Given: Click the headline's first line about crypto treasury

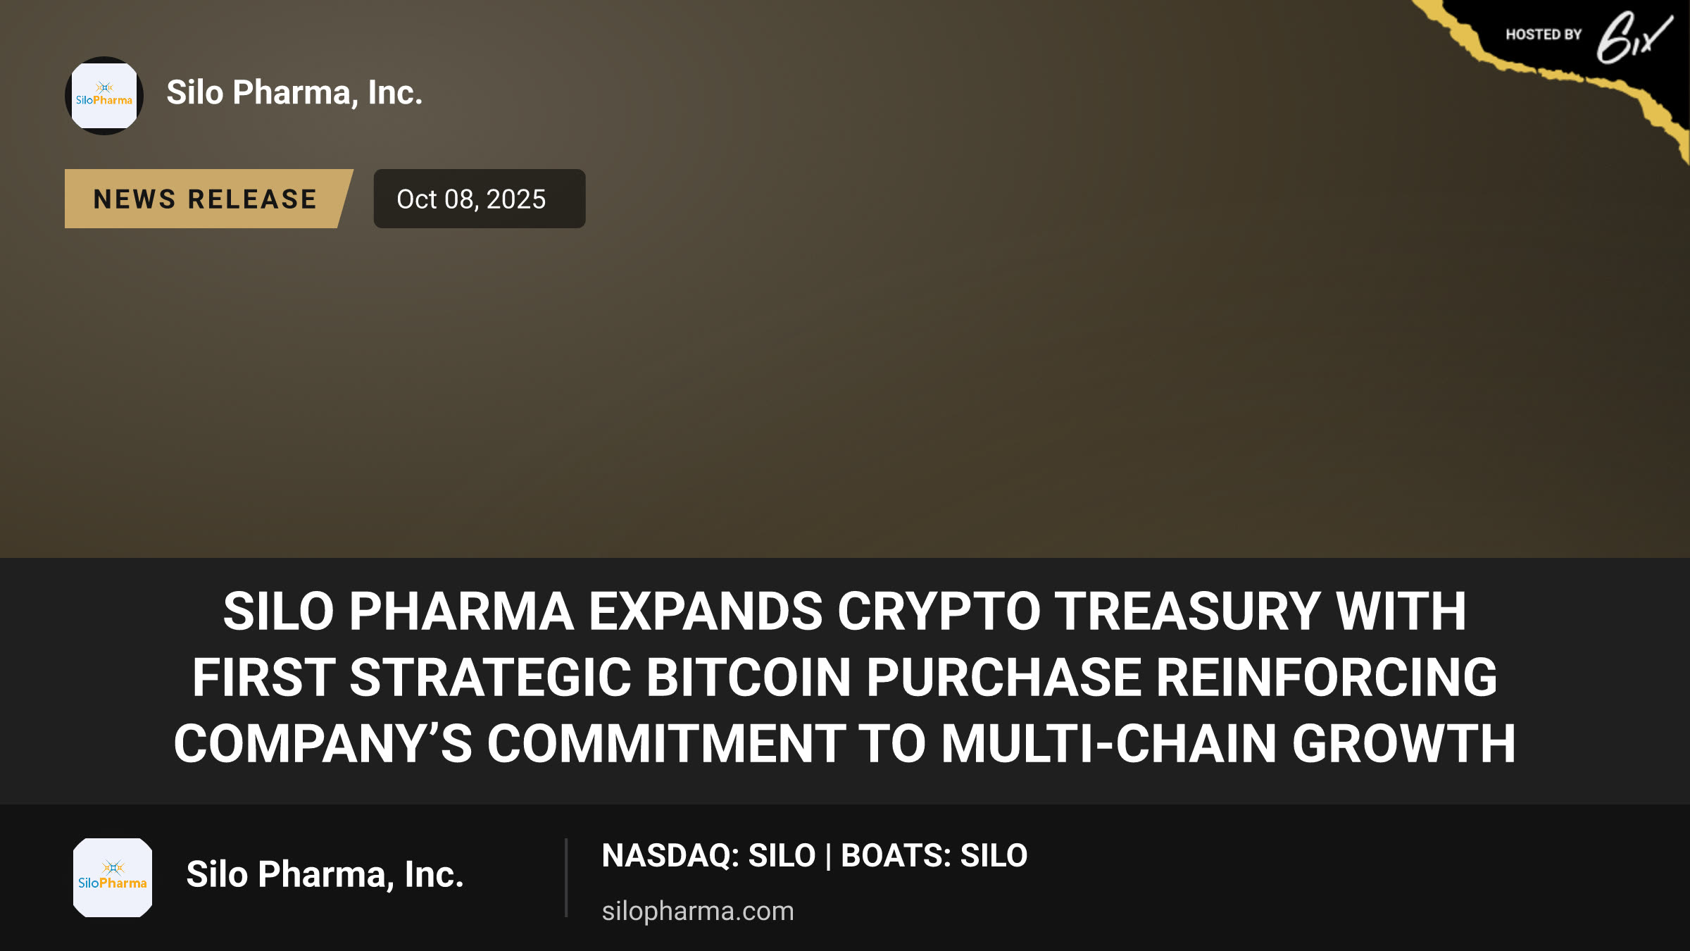Looking at the screenshot, I should tap(845, 611).
